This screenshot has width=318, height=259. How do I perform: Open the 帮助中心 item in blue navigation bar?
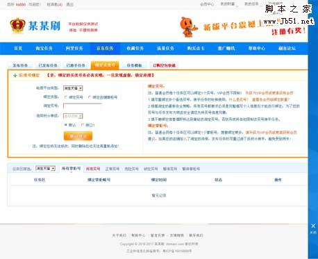pyautogui.click(x=257, y=49)
